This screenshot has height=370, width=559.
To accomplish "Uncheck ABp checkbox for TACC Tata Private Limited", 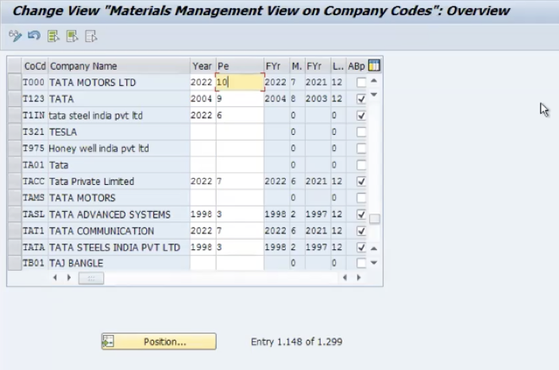I will (361, 182).
